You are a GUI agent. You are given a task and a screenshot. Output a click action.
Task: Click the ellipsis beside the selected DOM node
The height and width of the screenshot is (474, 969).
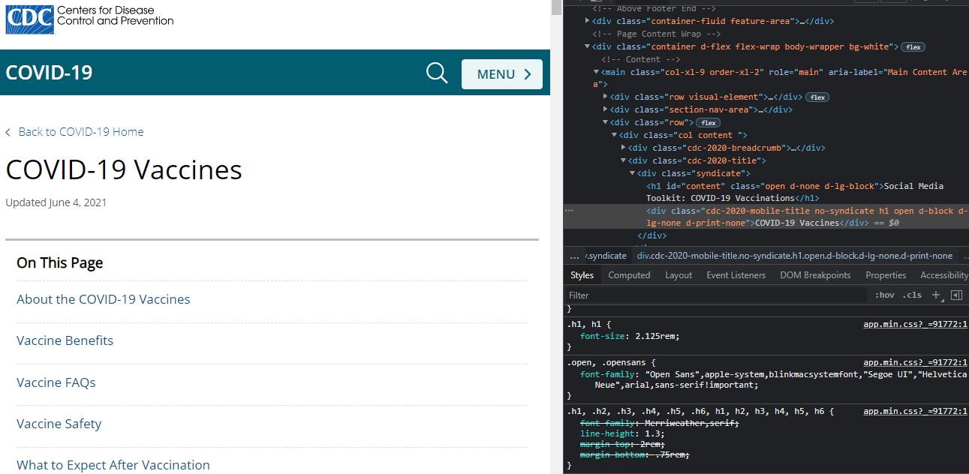tap(570, 211)
